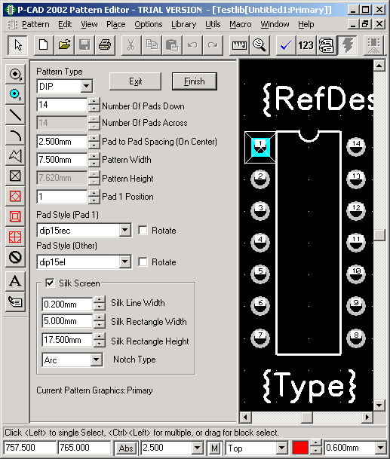This screenshot has width=390, height=459.
Task: Select the Place Attribute tag tool
Action: coord(15,301)
